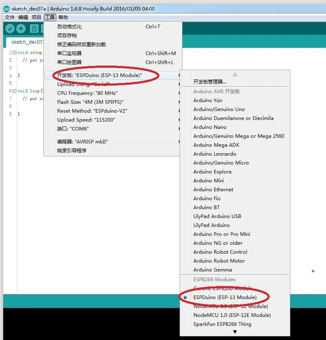The height and width of the screenshot is (340, 326).
Task: Expand the CPU Frequency 80 MHz submenu
Action: tap(113, 93)
